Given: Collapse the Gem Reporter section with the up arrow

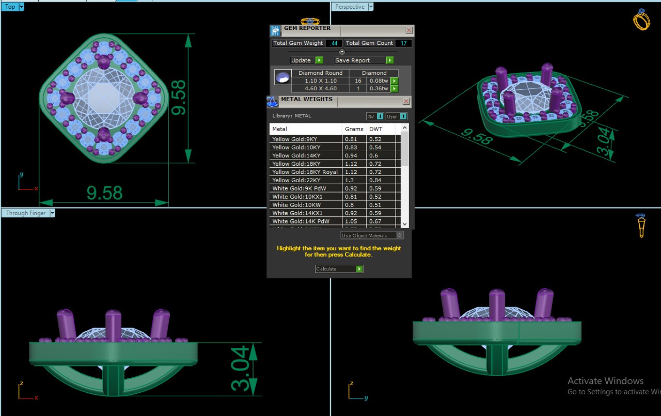Looking at the screenshot, I should [342, 52].
